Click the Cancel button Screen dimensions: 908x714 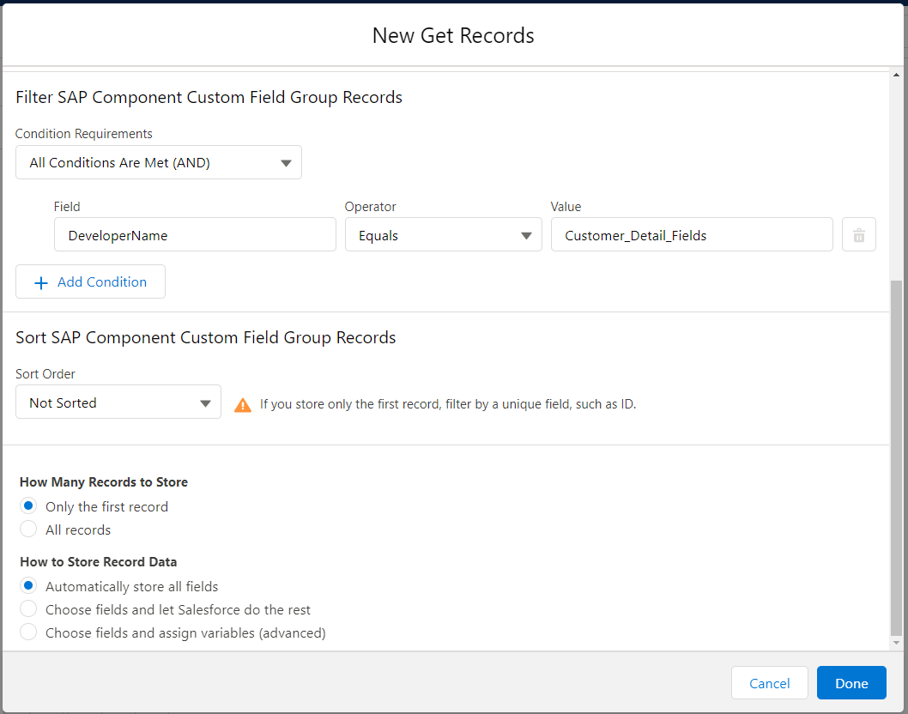click(769, 683)
